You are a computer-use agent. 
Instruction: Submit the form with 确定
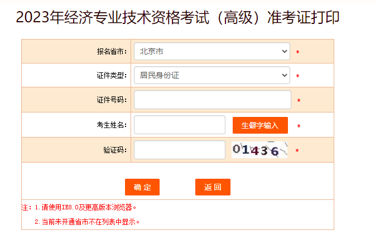coord(142,187)
